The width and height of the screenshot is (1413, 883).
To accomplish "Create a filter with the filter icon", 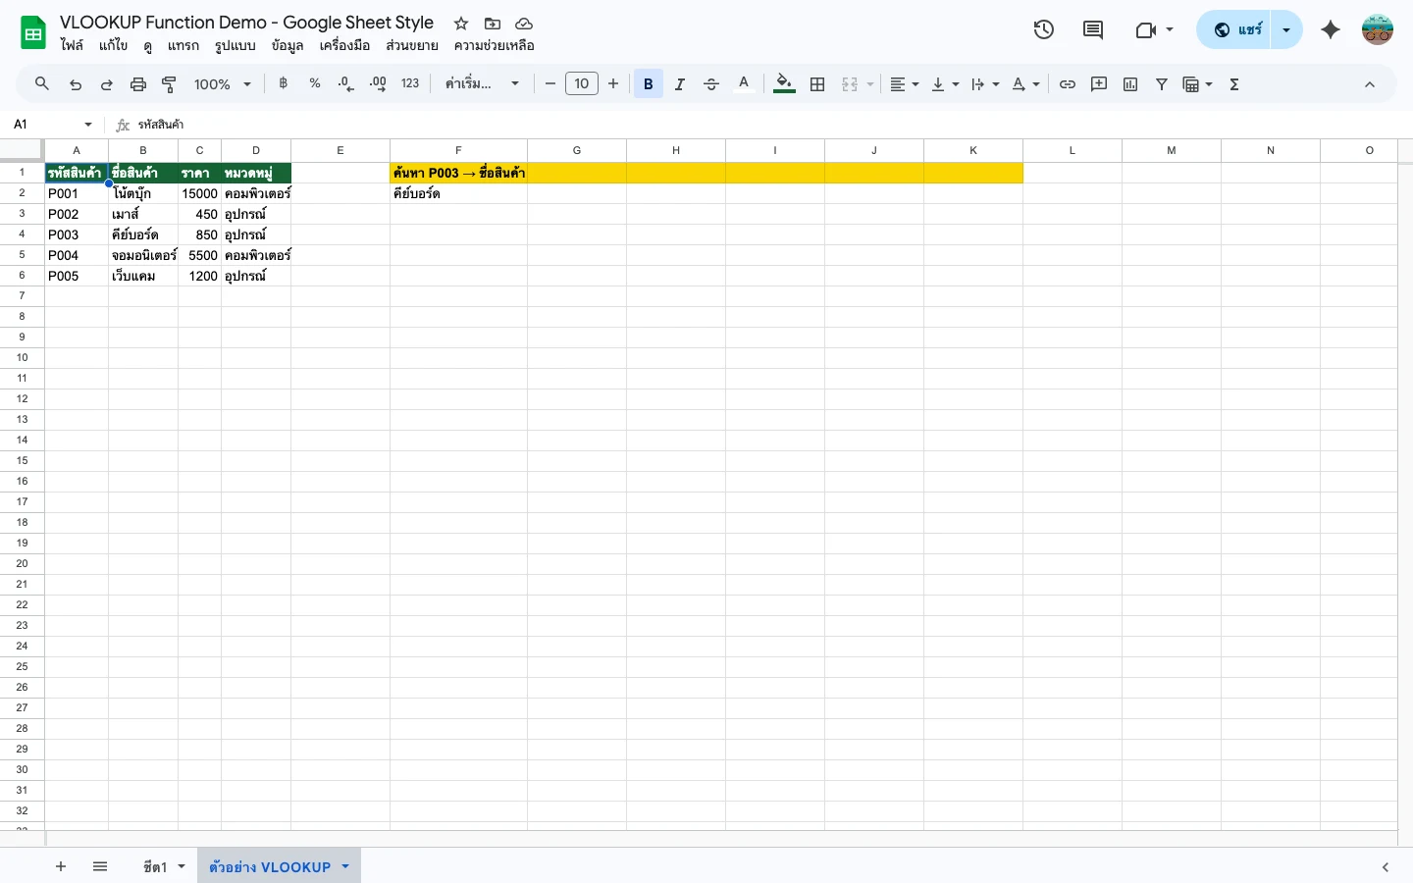I will click(x=1162, y=83).
